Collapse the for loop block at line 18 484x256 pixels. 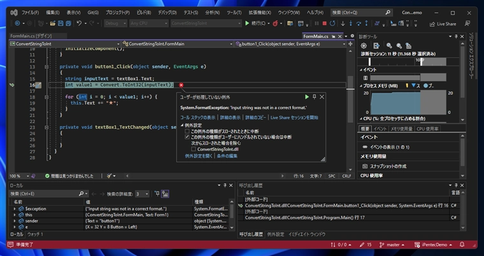[x=46, y=97]
